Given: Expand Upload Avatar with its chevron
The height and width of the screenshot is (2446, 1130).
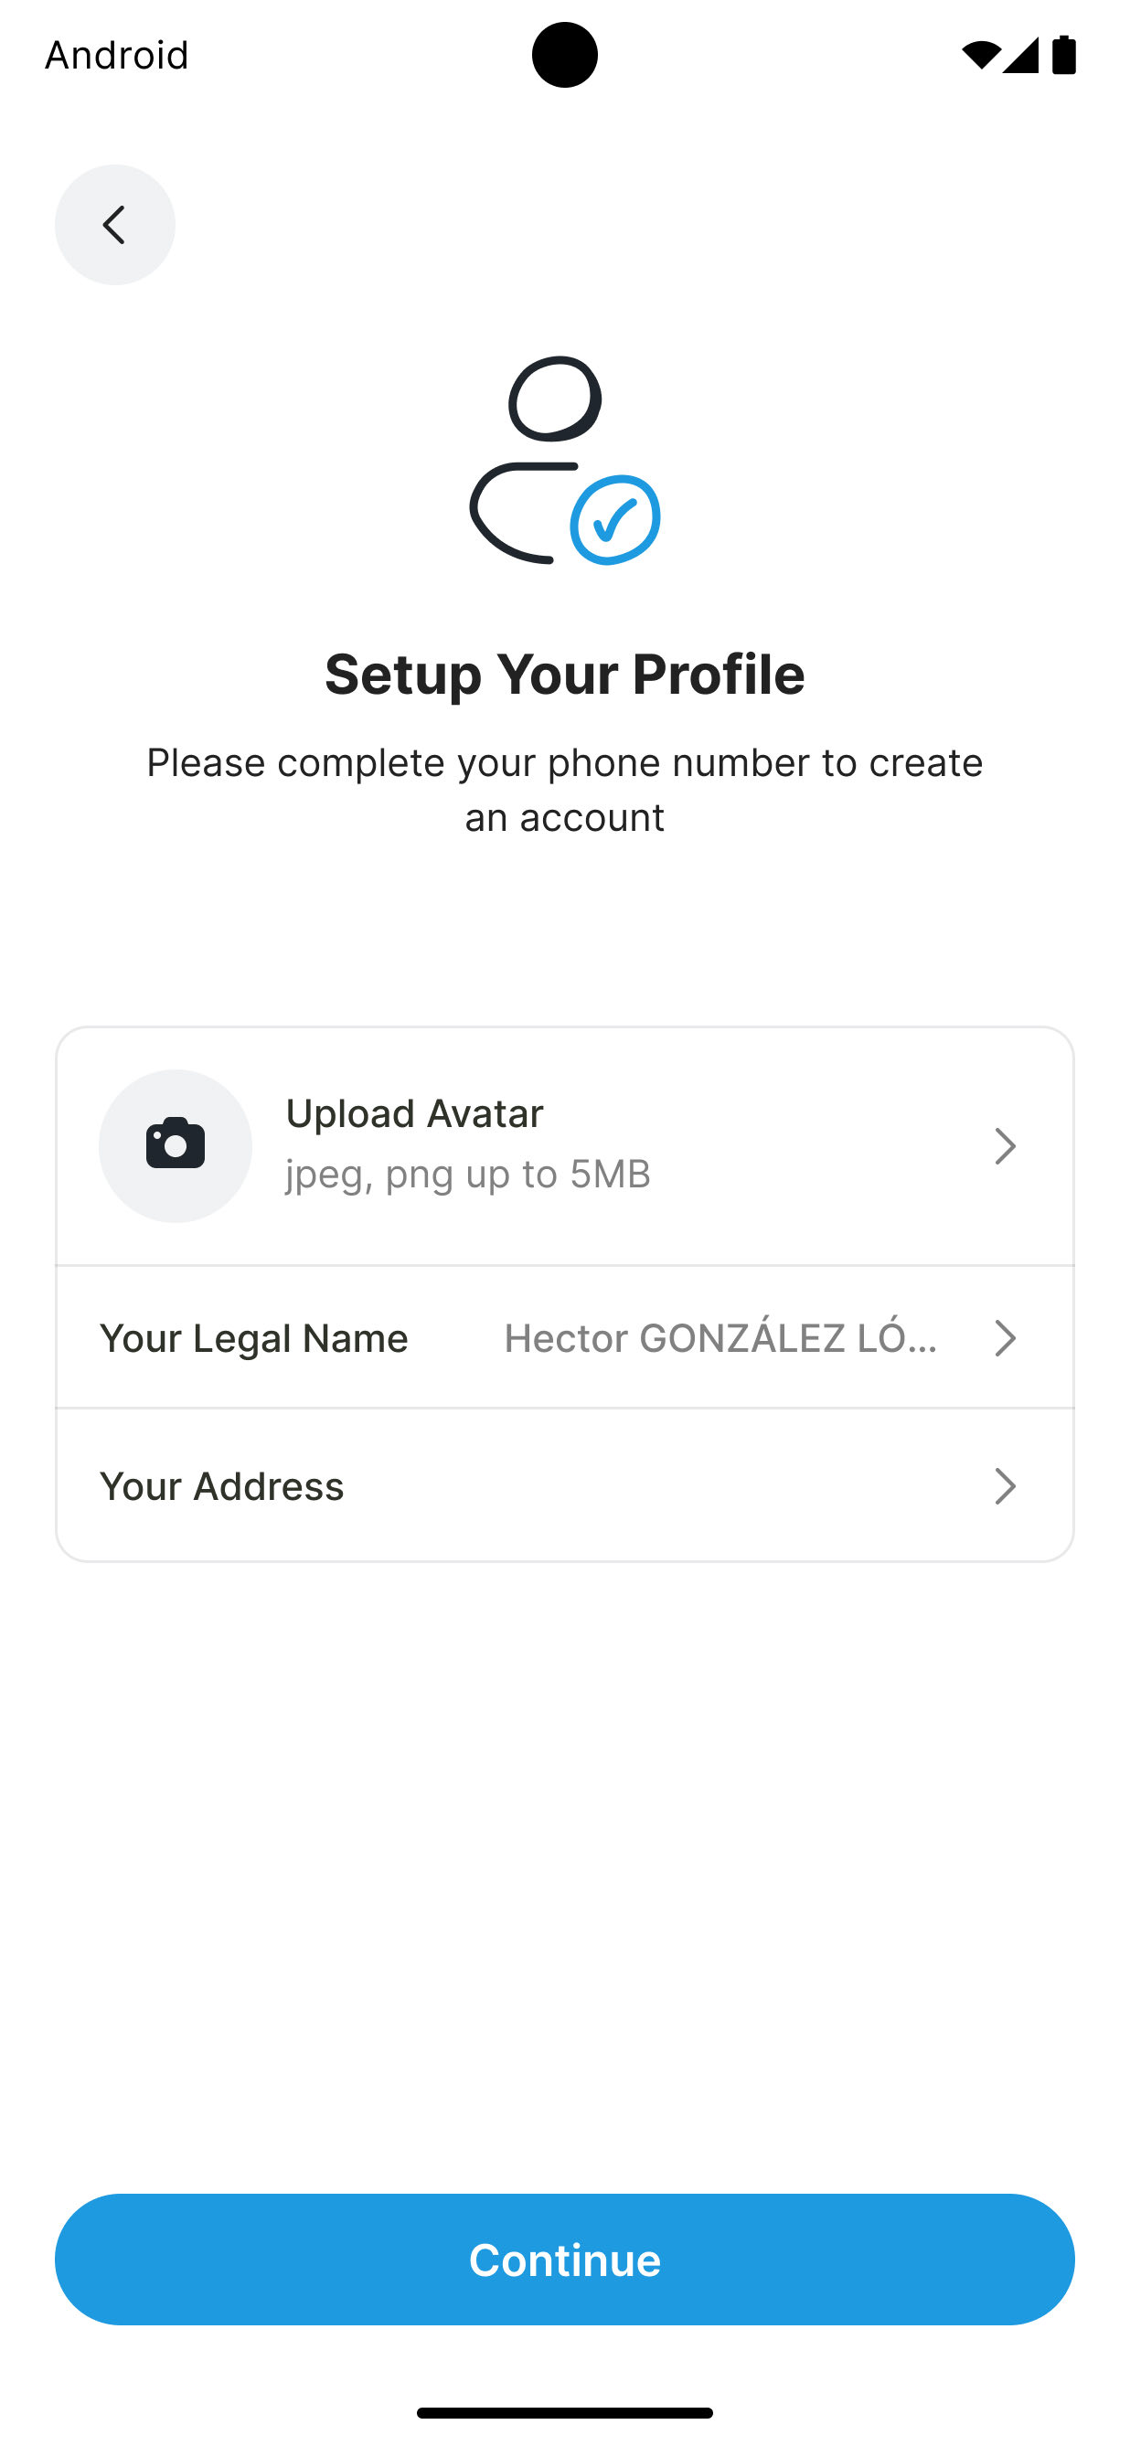Looking at the screenshot, I should [x=1005, y=1146].
